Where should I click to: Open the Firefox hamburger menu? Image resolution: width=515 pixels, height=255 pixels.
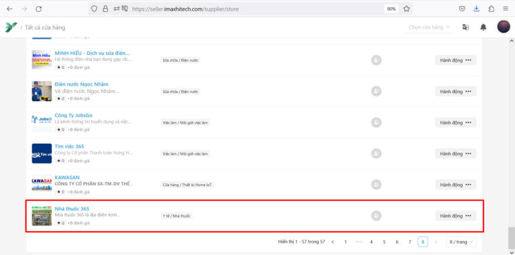[x=506, y=9]
